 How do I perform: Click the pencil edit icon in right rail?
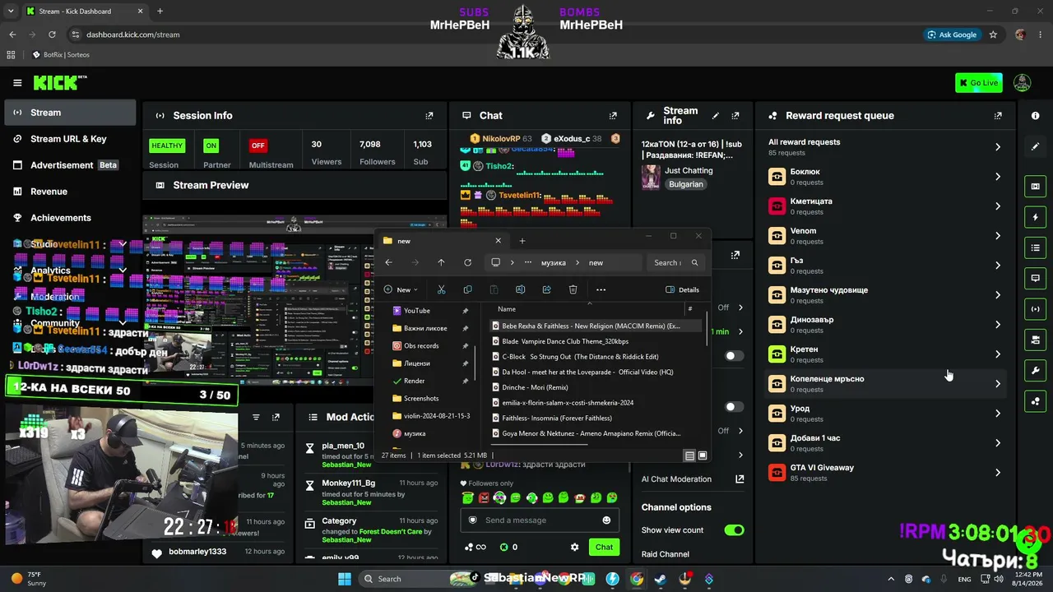[x=1035, y=146]
